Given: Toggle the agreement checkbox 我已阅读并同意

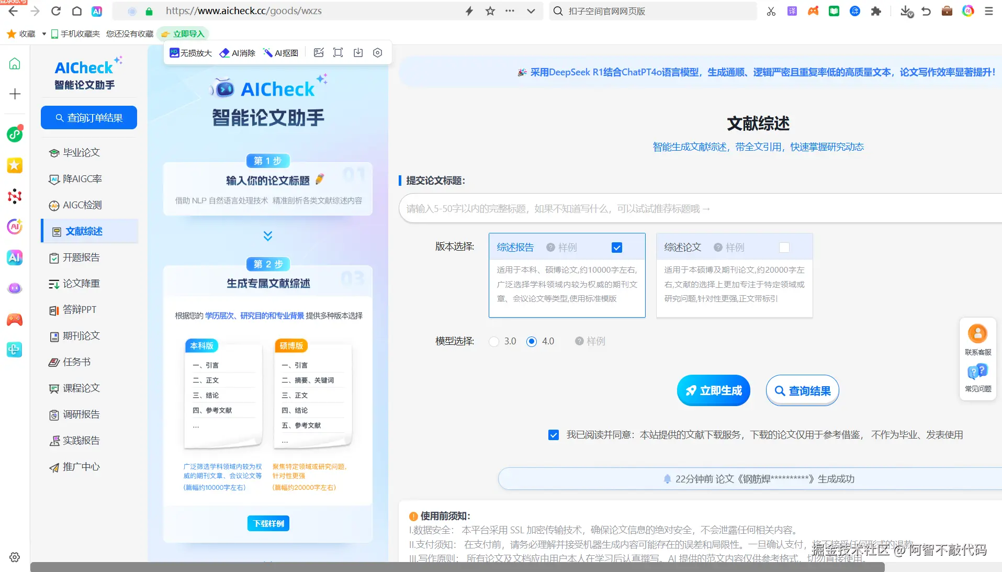Looking at the screenshot, I should (x=554, y=435).
